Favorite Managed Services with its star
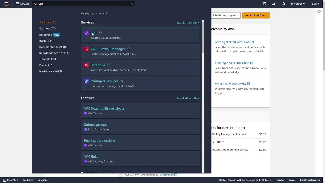 pyautogui.click(x=122, y=81)
